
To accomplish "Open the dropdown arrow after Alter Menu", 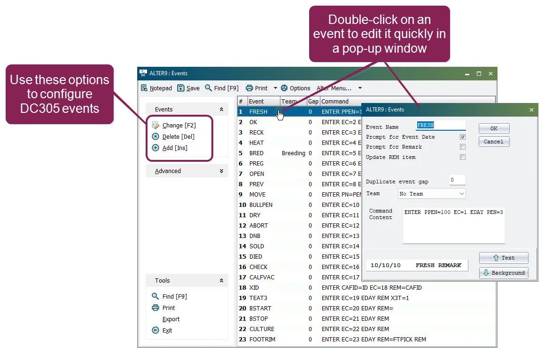I will coord(360,88).
